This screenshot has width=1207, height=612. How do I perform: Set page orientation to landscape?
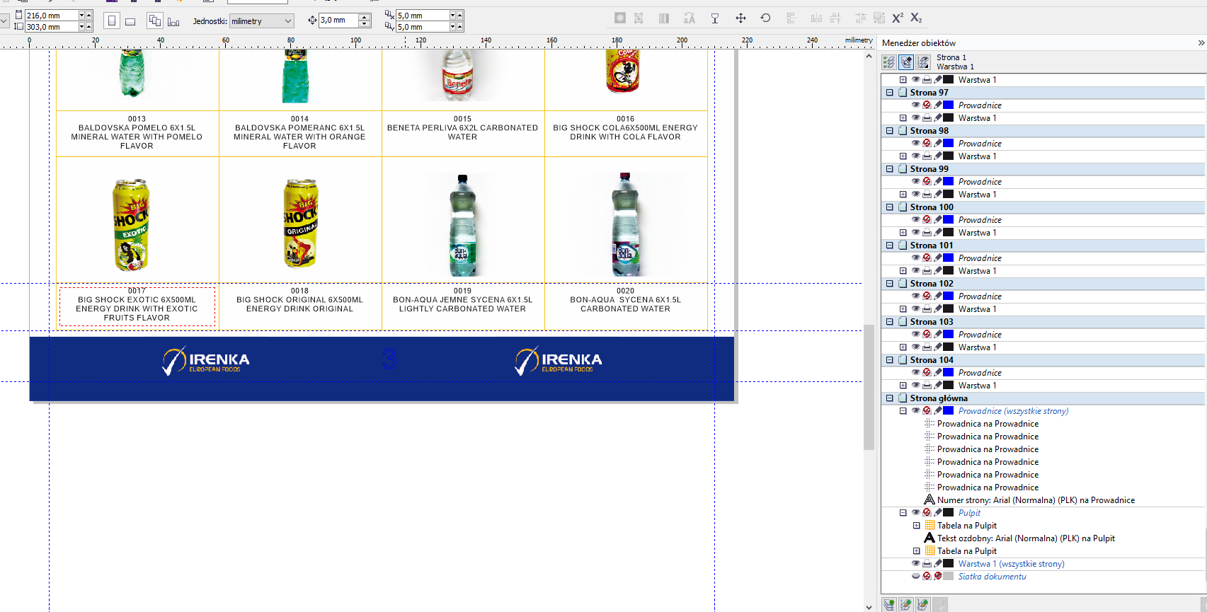point(130,21)
